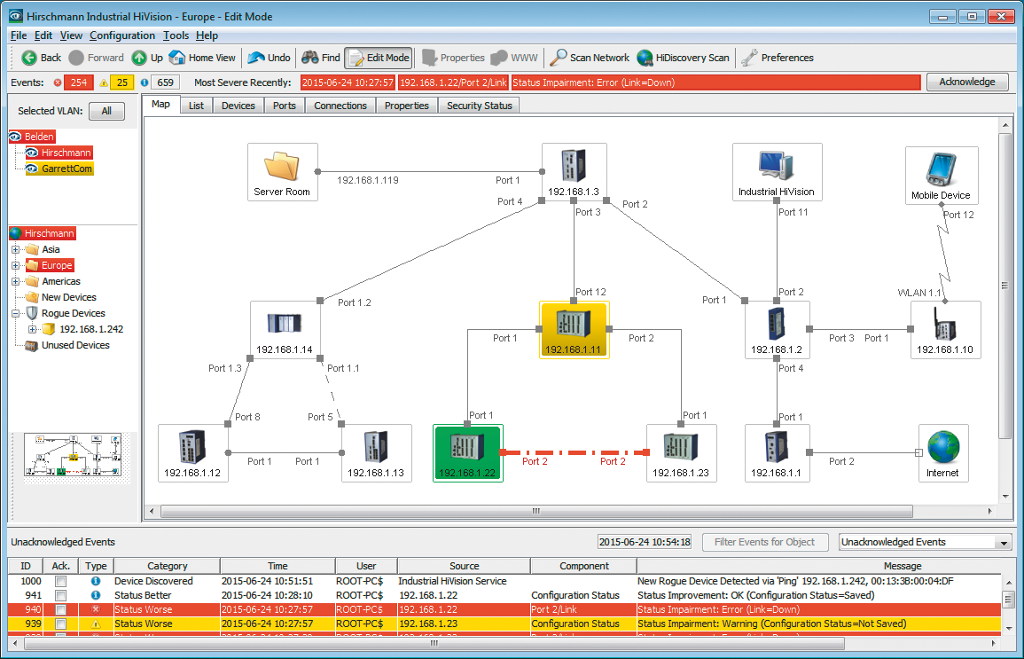
Task: Select the Mobile Device icon on map
Action: [x=941, y=170]
